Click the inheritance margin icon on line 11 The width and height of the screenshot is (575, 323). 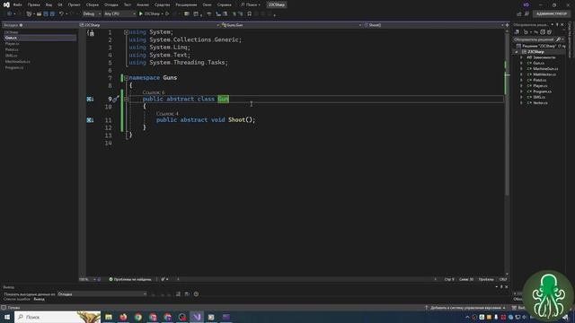point(90,119)
